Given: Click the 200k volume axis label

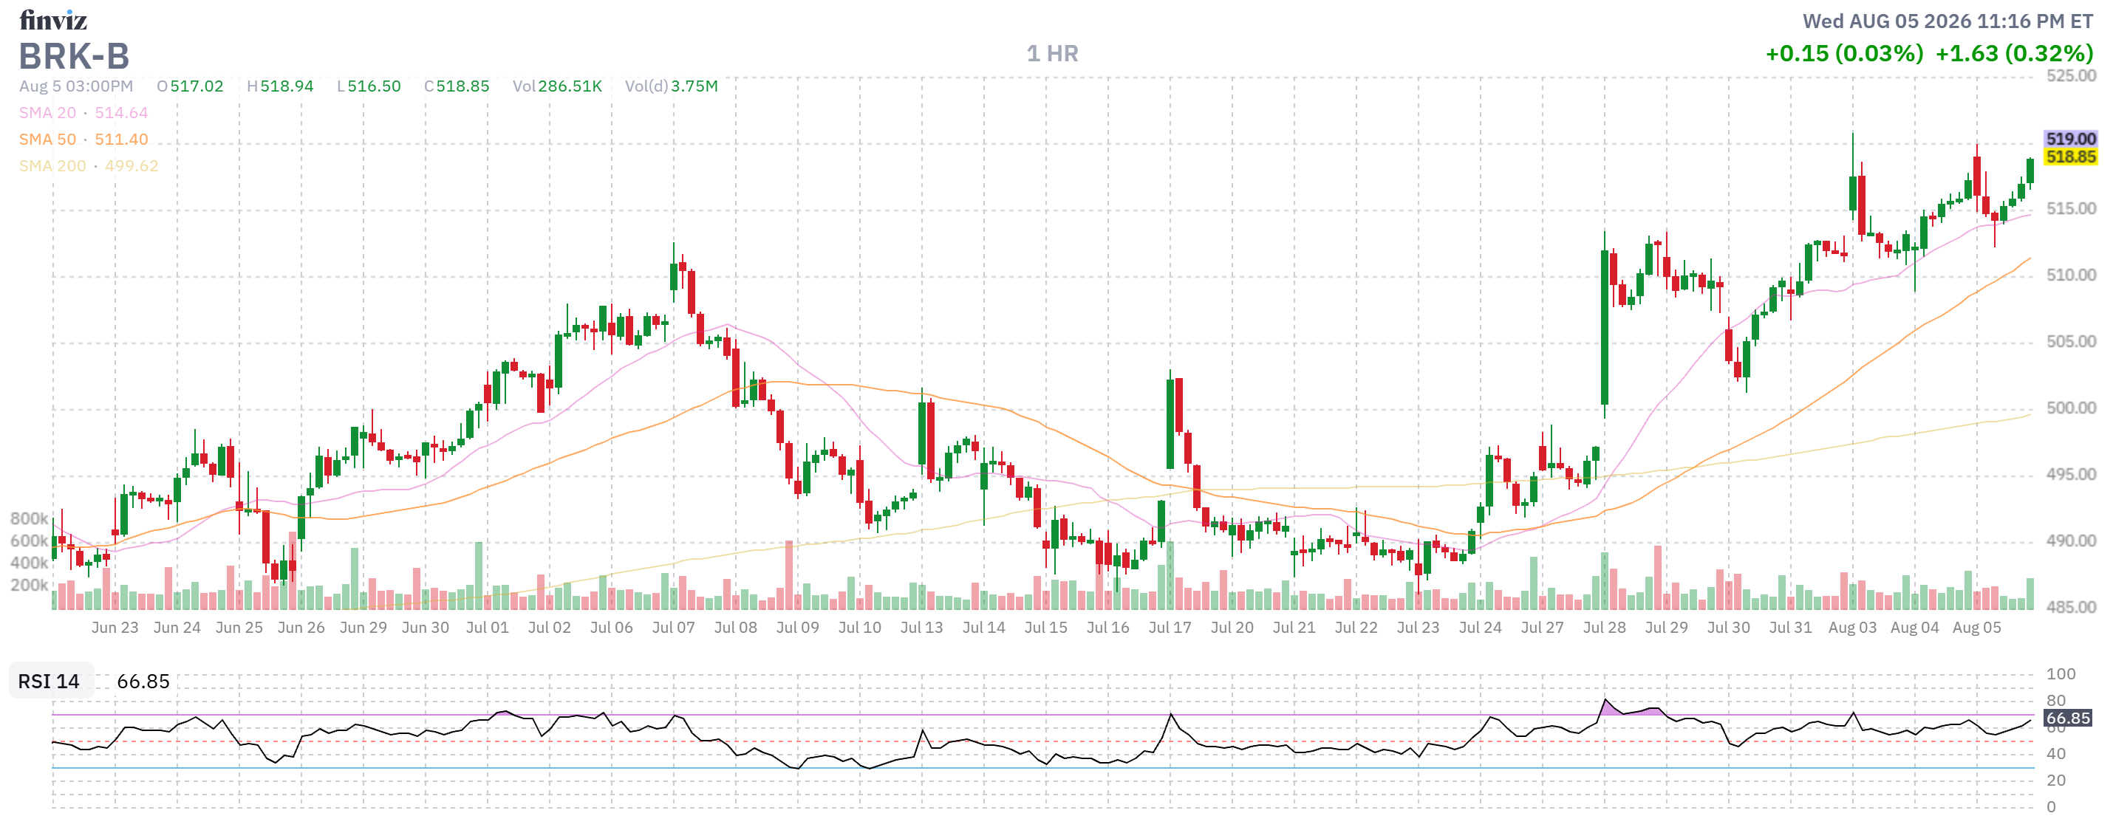Looking at the screenshot, I should pyautogui.click(x=29, y=586).
